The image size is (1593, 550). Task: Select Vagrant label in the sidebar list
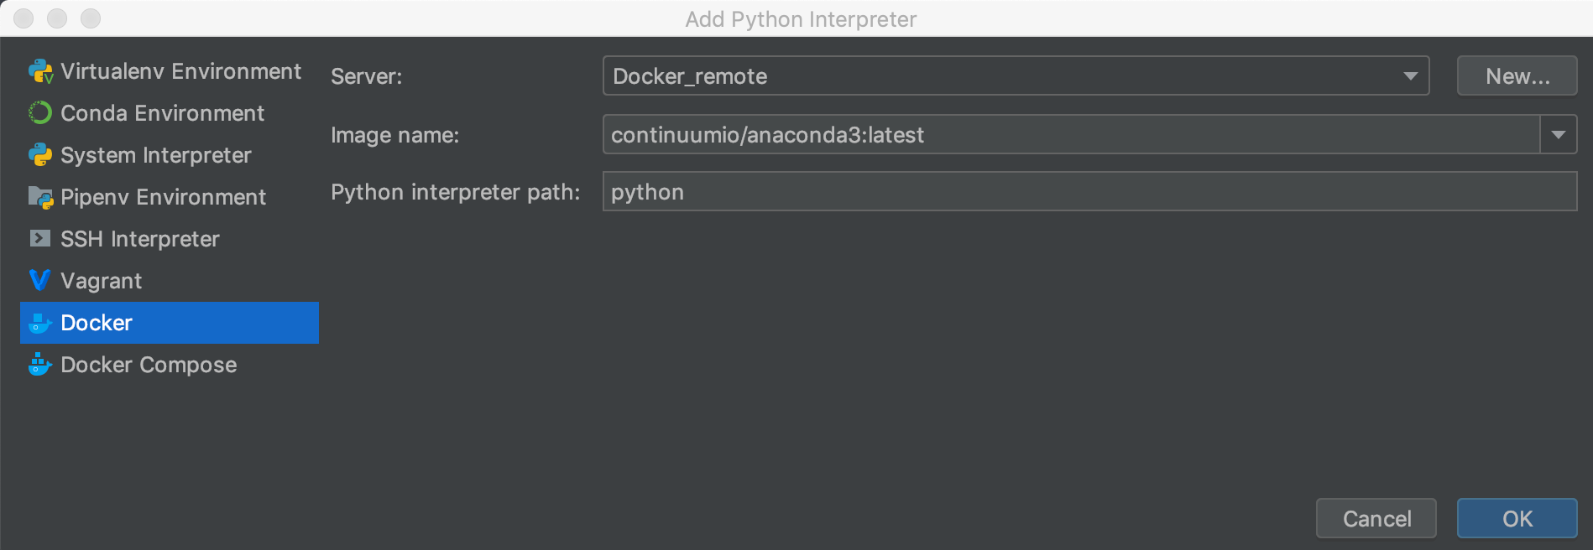(x=102, y=281)
